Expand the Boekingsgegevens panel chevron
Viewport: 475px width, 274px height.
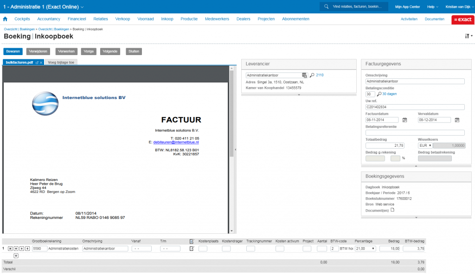[416, 217]
